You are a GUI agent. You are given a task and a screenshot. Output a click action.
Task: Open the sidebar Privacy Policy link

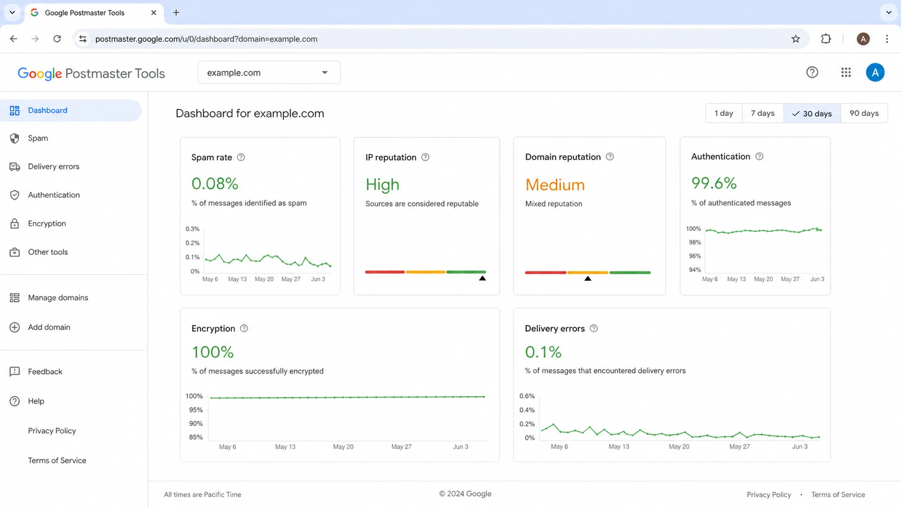(52, 431)
